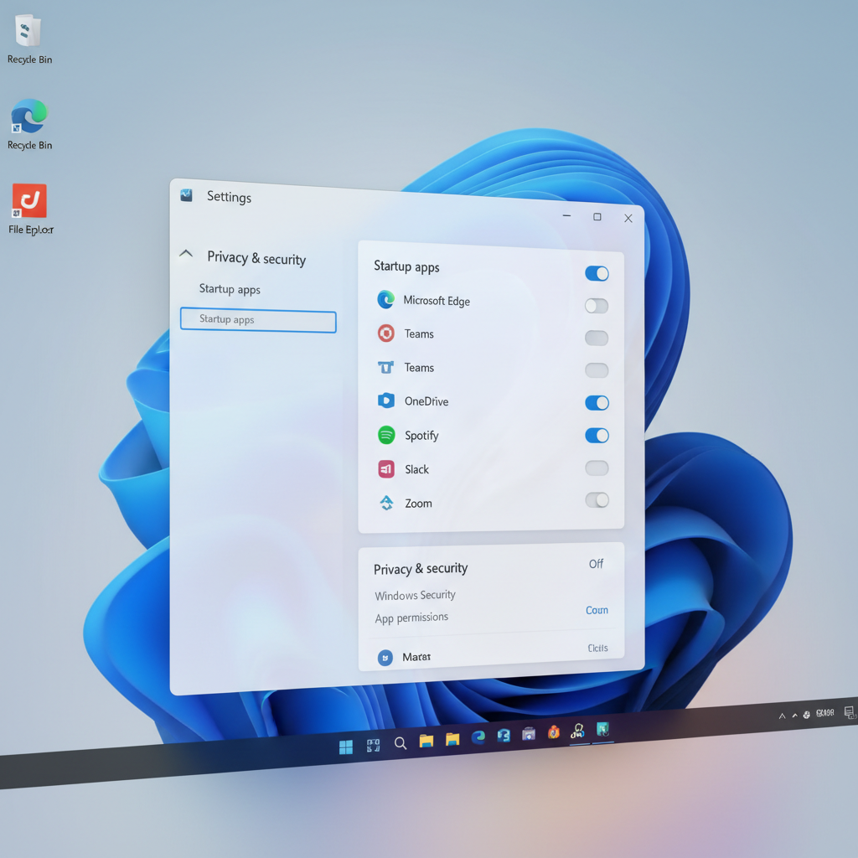Image resolution: width=858 pixels, height=858 pixels.
Task: Click the gray Clcils link
Action: pos(597,648)
